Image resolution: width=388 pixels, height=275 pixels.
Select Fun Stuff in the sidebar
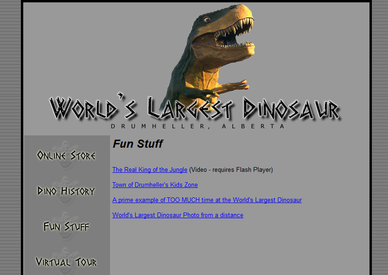[x=66, y=226]
